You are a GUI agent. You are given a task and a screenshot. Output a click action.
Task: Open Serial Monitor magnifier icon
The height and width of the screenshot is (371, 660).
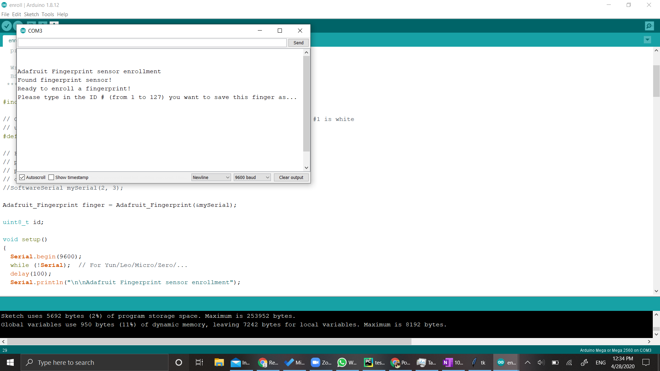pyautogui.click(x=649, y=26)
